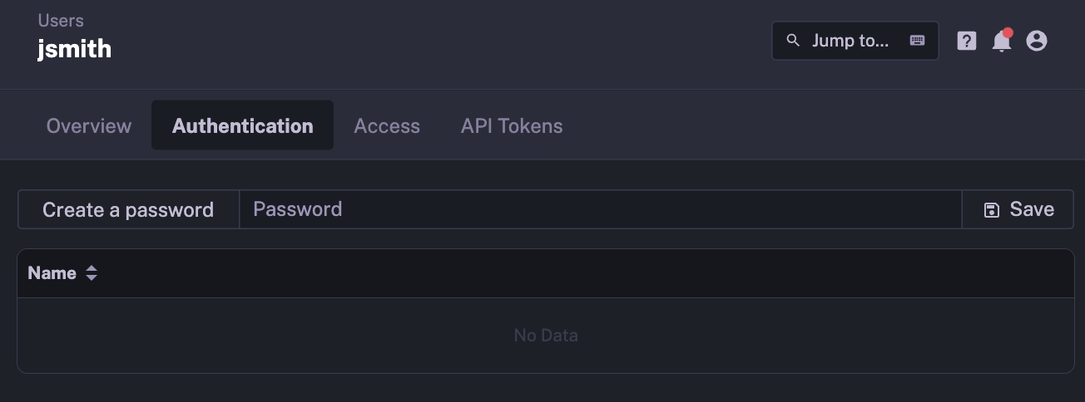Click the No Data empty table row

(545, 336)
